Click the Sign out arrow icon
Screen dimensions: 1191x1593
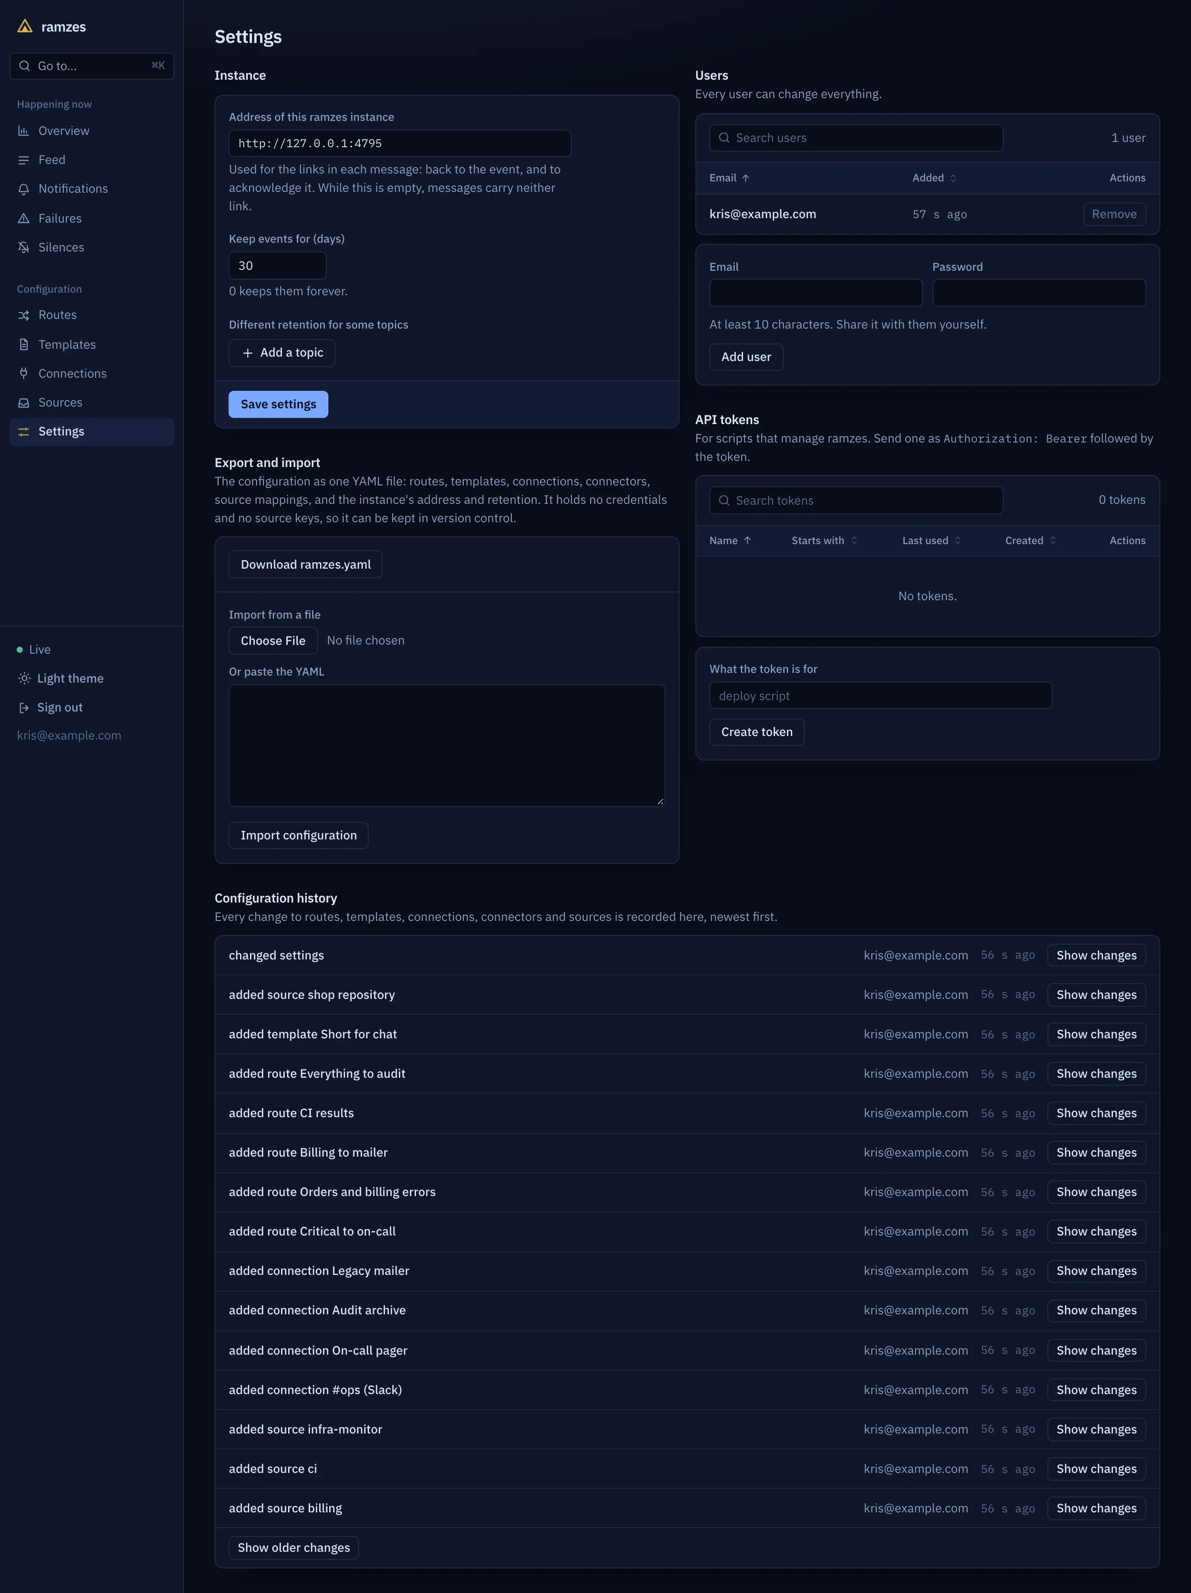24,707
